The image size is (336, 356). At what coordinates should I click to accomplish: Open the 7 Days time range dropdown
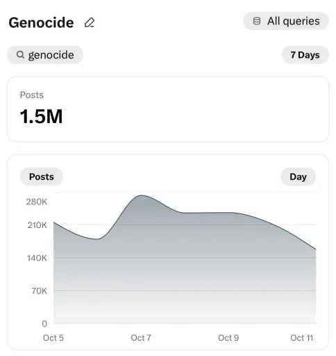point(305,55)
